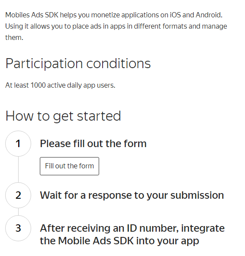Click the word conditions in the heading

[x=119, y=63]
